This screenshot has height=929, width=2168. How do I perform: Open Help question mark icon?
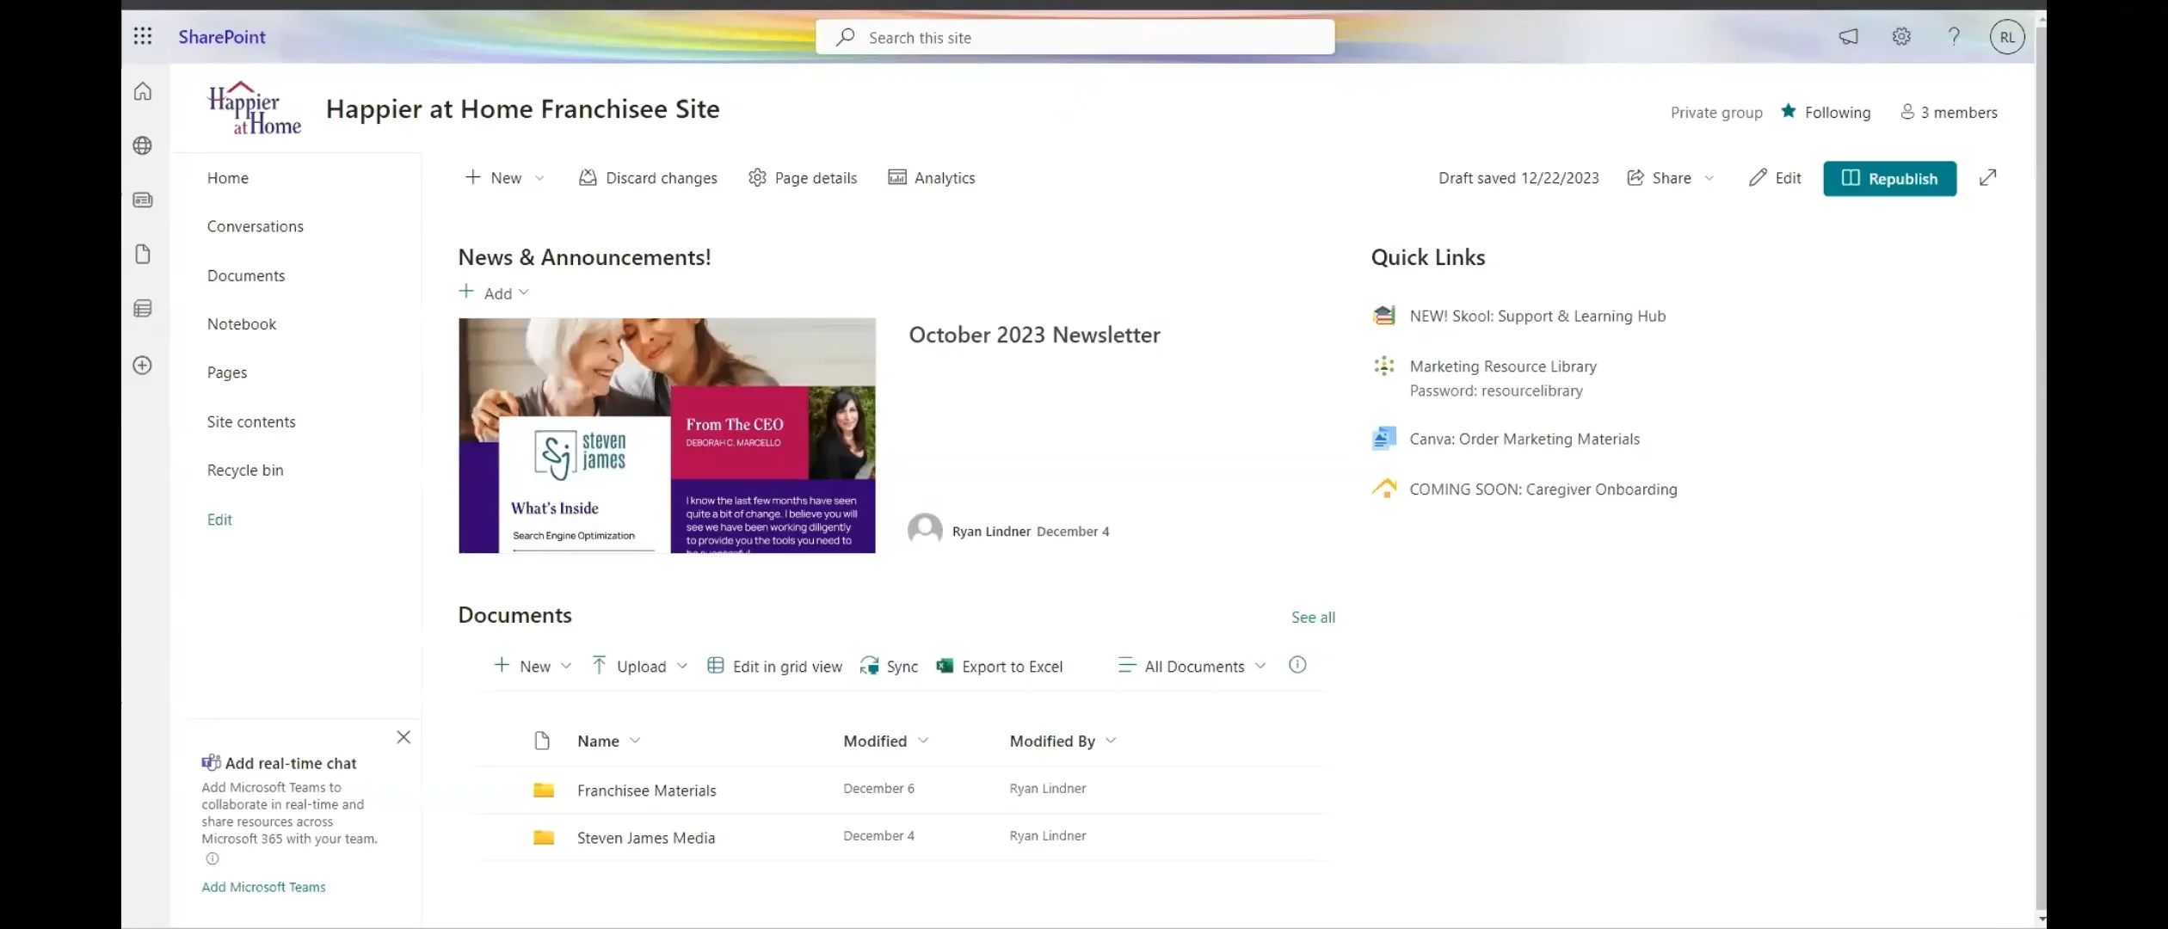pos(1954,36)
